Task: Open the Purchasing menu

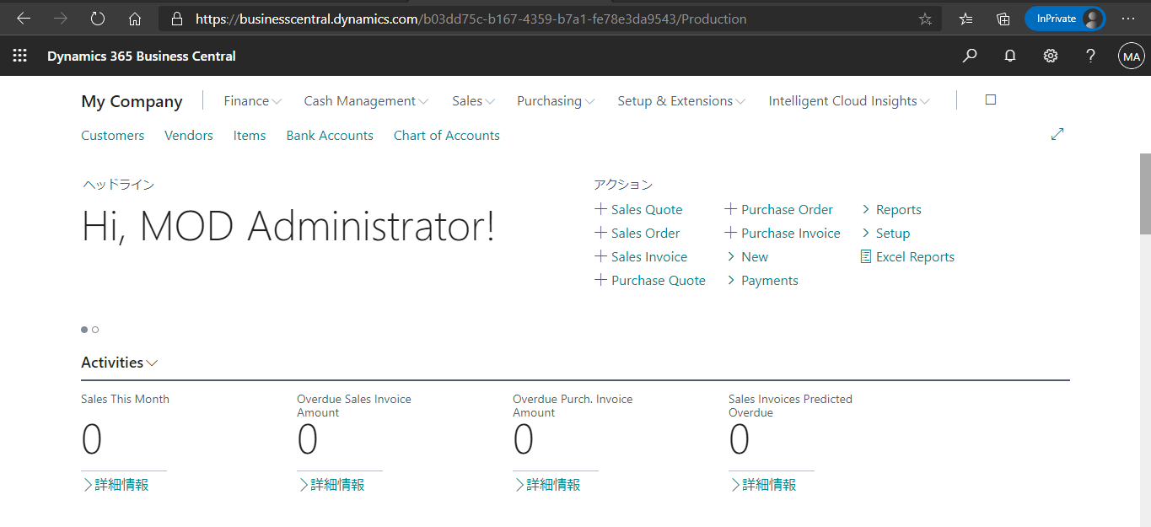Action: tap(555, 100)
